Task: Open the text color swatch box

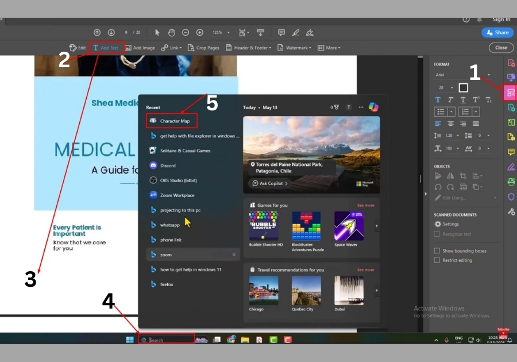Action: [463, 88]
